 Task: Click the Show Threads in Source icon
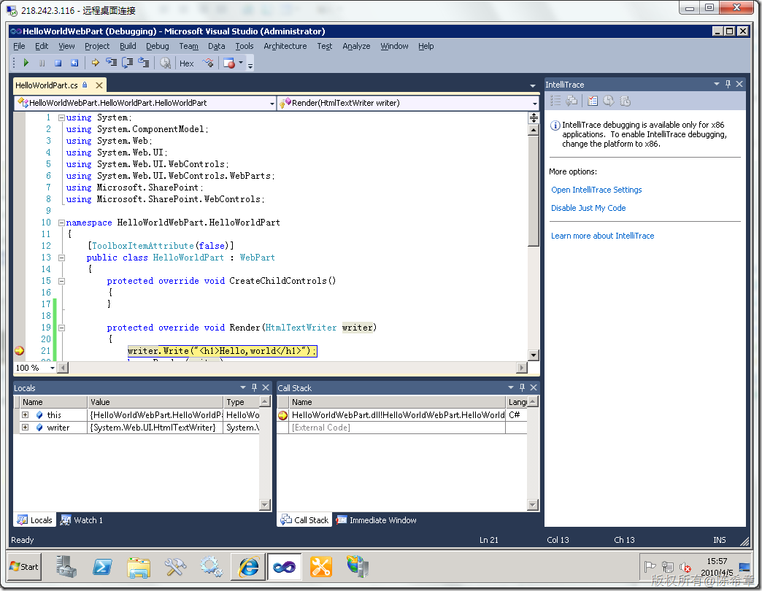point(208,63)
